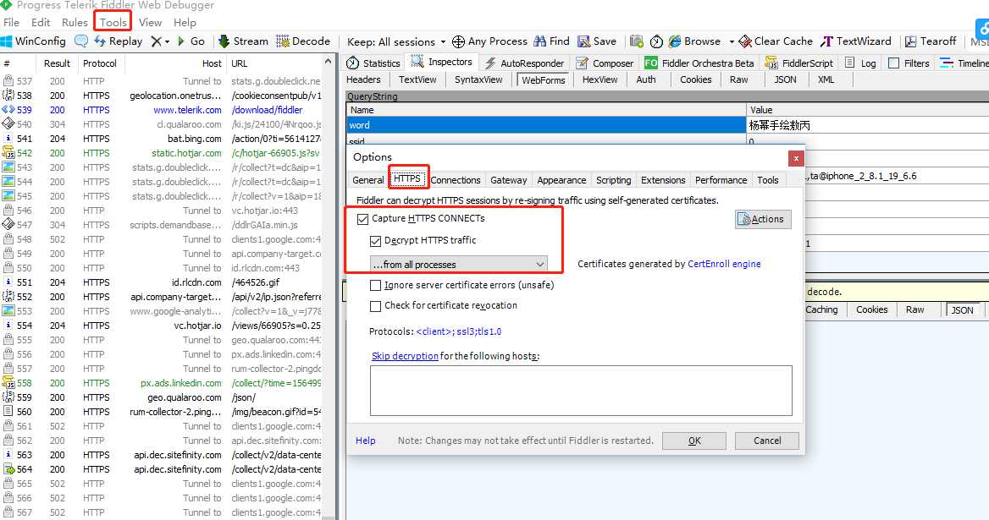Open the Fiddler Orchestra Beta tab

[x=699, y=63]
